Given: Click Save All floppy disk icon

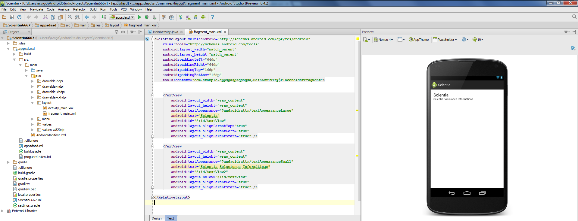Looking at the screenshot, I should 12,17.
